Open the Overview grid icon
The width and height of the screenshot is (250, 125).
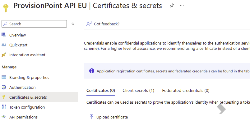(x=4, y=35)
